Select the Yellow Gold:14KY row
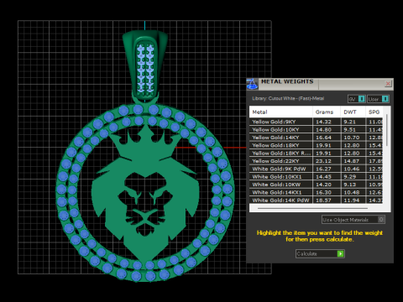The width and height of the screenshot is (403, 302). [316, 138]
